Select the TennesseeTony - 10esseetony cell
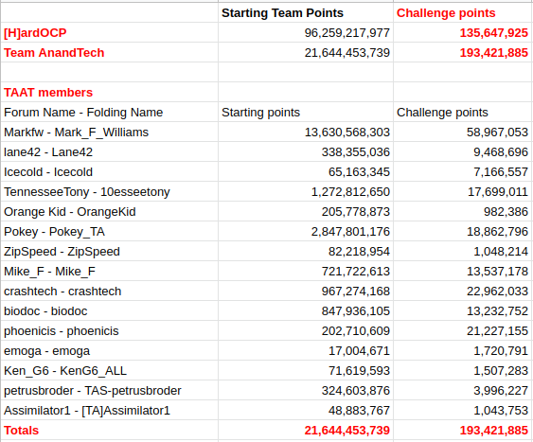The image size is (533, 442). [109, 191]
